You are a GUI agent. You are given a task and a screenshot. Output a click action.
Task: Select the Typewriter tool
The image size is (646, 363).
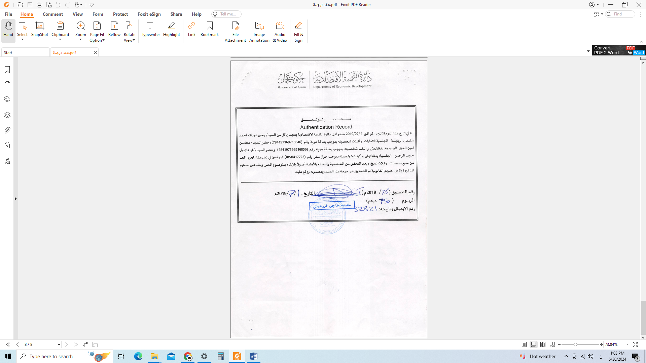150,29
